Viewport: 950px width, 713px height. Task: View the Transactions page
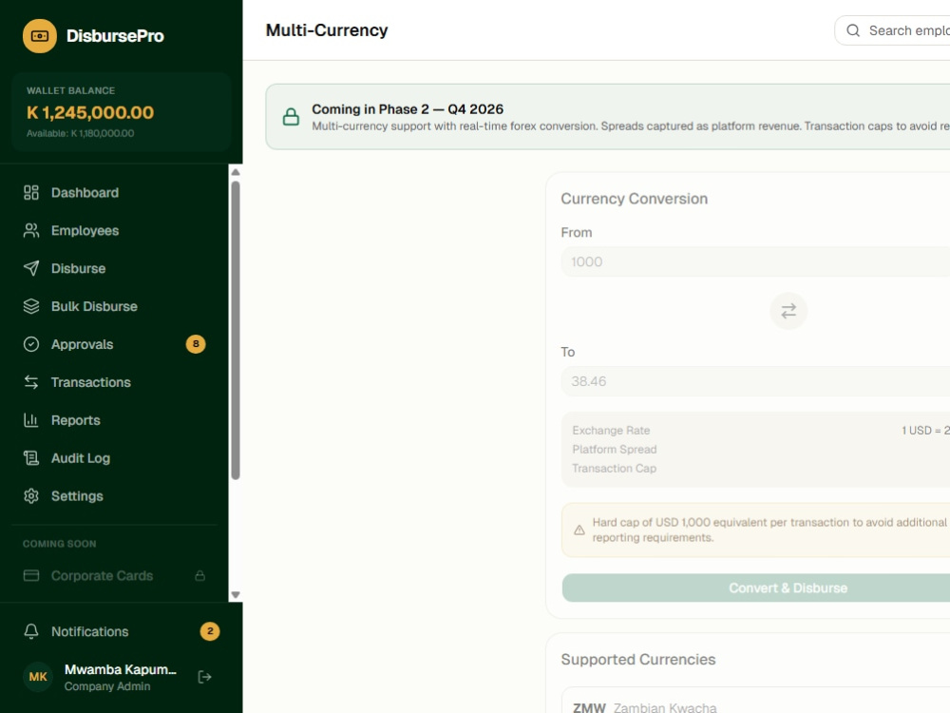115,382
